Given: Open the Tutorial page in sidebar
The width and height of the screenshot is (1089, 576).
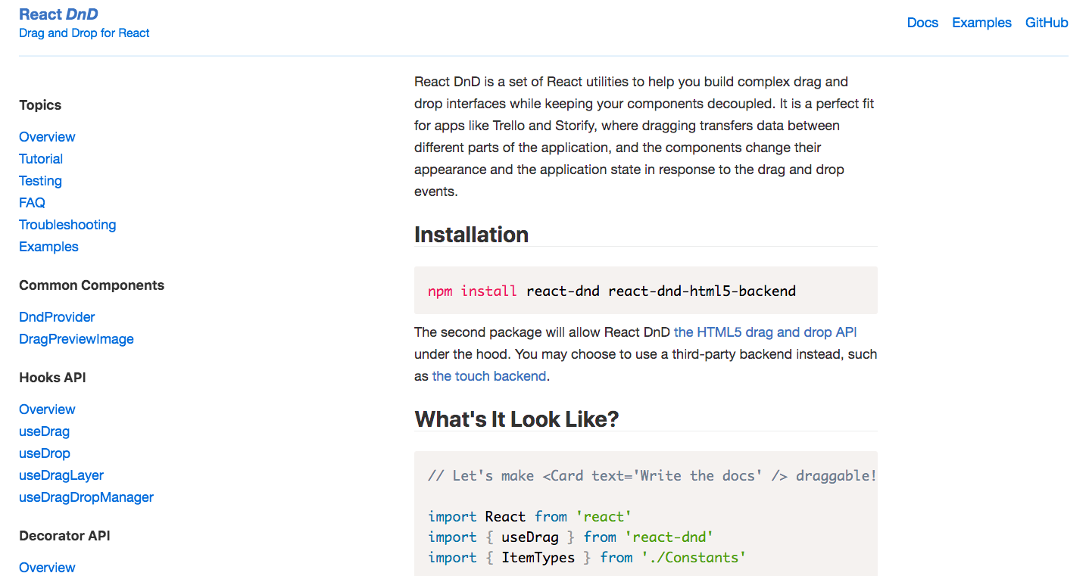Looking at the screenshot, I should (x=41, y=159).
